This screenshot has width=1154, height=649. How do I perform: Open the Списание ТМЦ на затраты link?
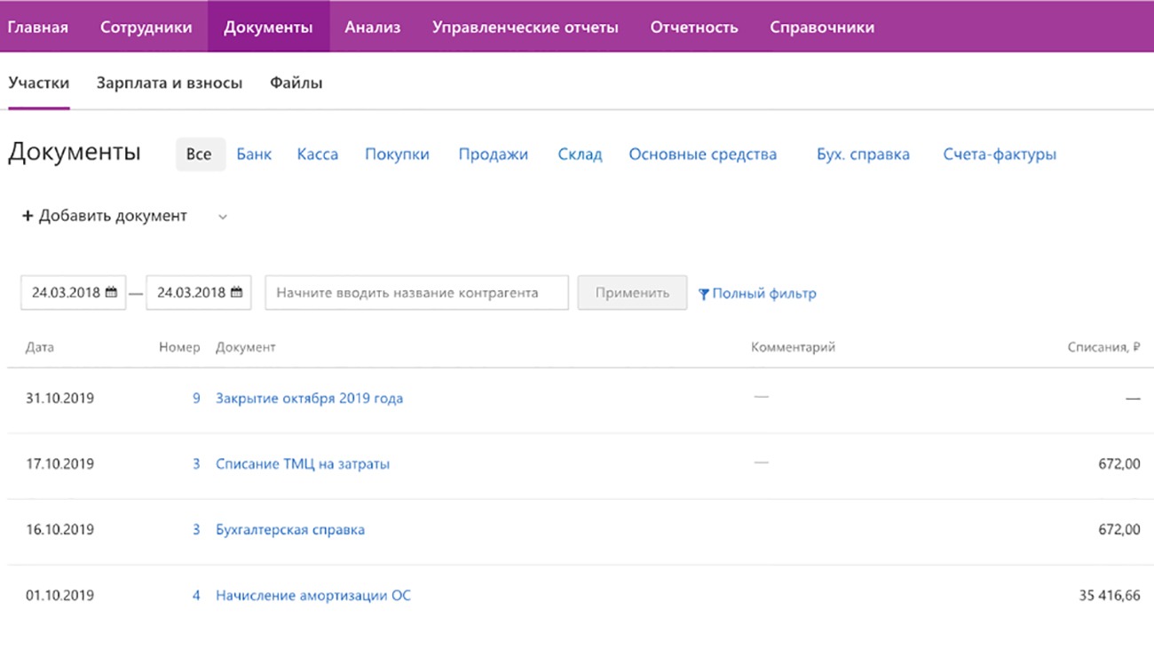click(302, 464)
